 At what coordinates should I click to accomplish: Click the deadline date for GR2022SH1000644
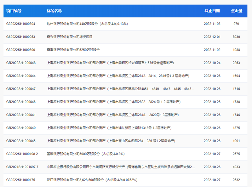tap(212, 76)
